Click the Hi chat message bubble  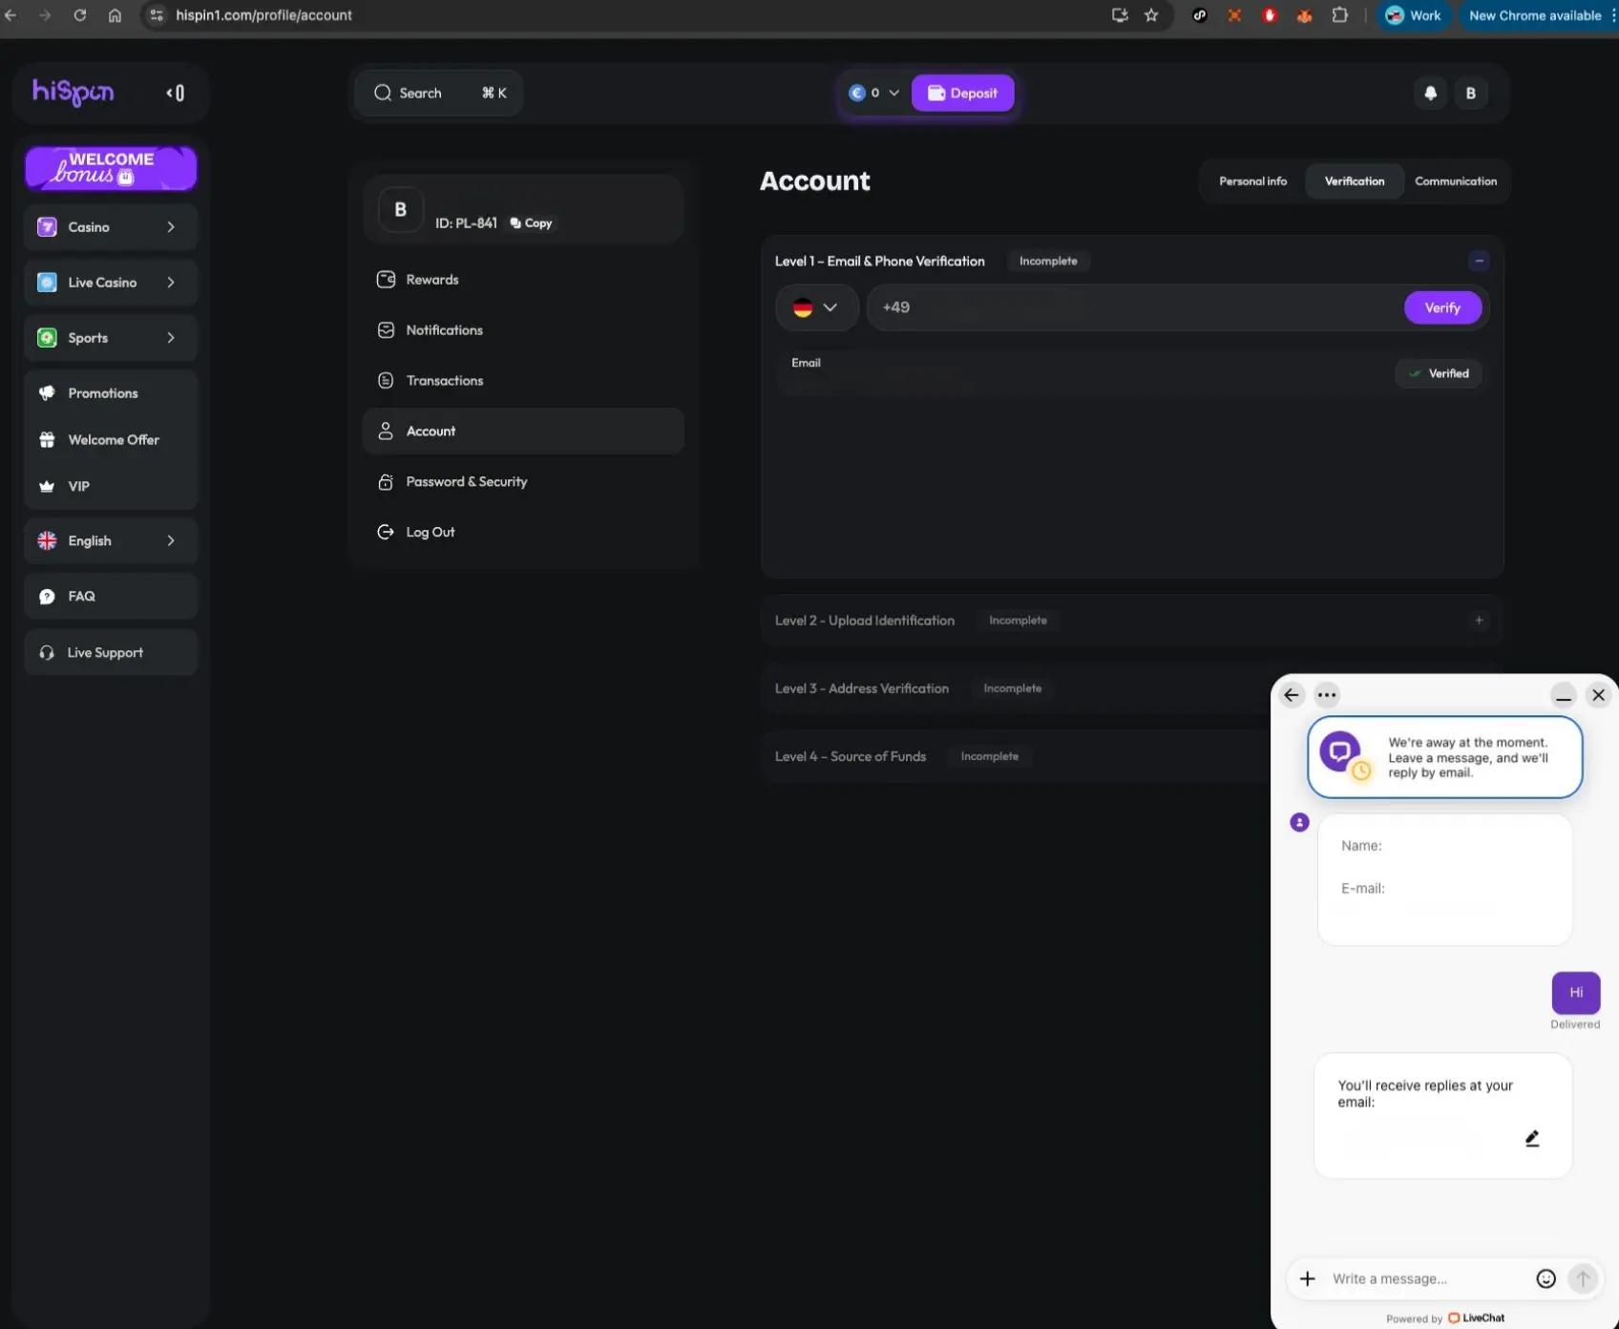1575,993
